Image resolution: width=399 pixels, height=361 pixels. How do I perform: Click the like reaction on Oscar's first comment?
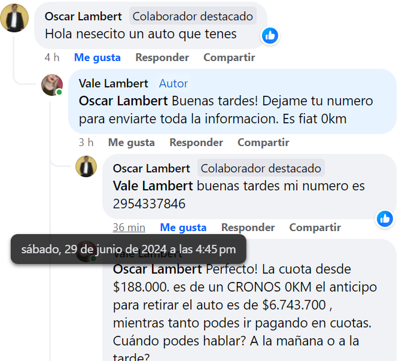tap(270, 35)
